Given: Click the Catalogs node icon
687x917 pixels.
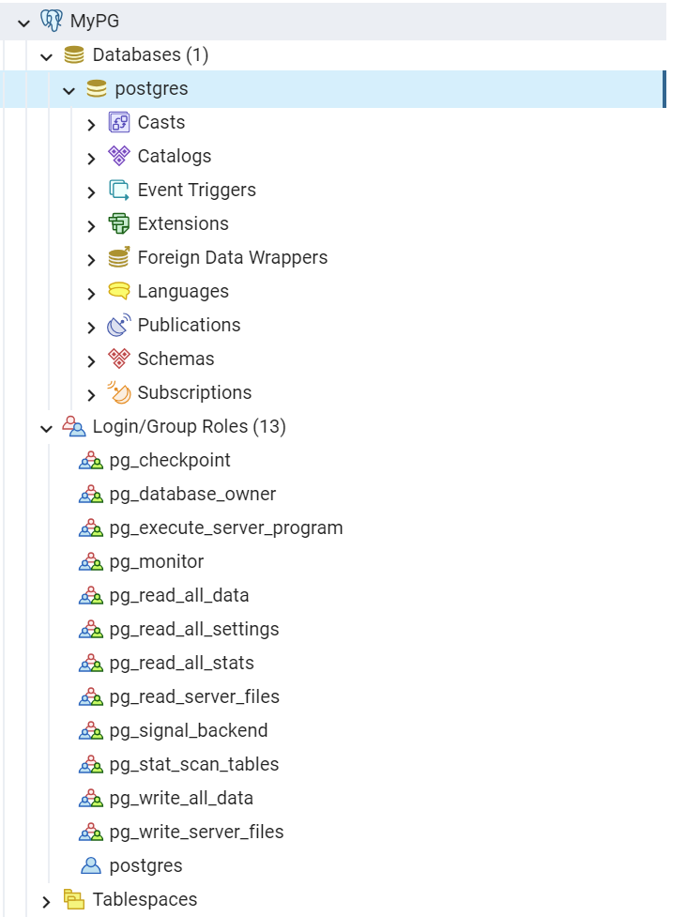Looking at the screenshot, I should pos(119,156).
